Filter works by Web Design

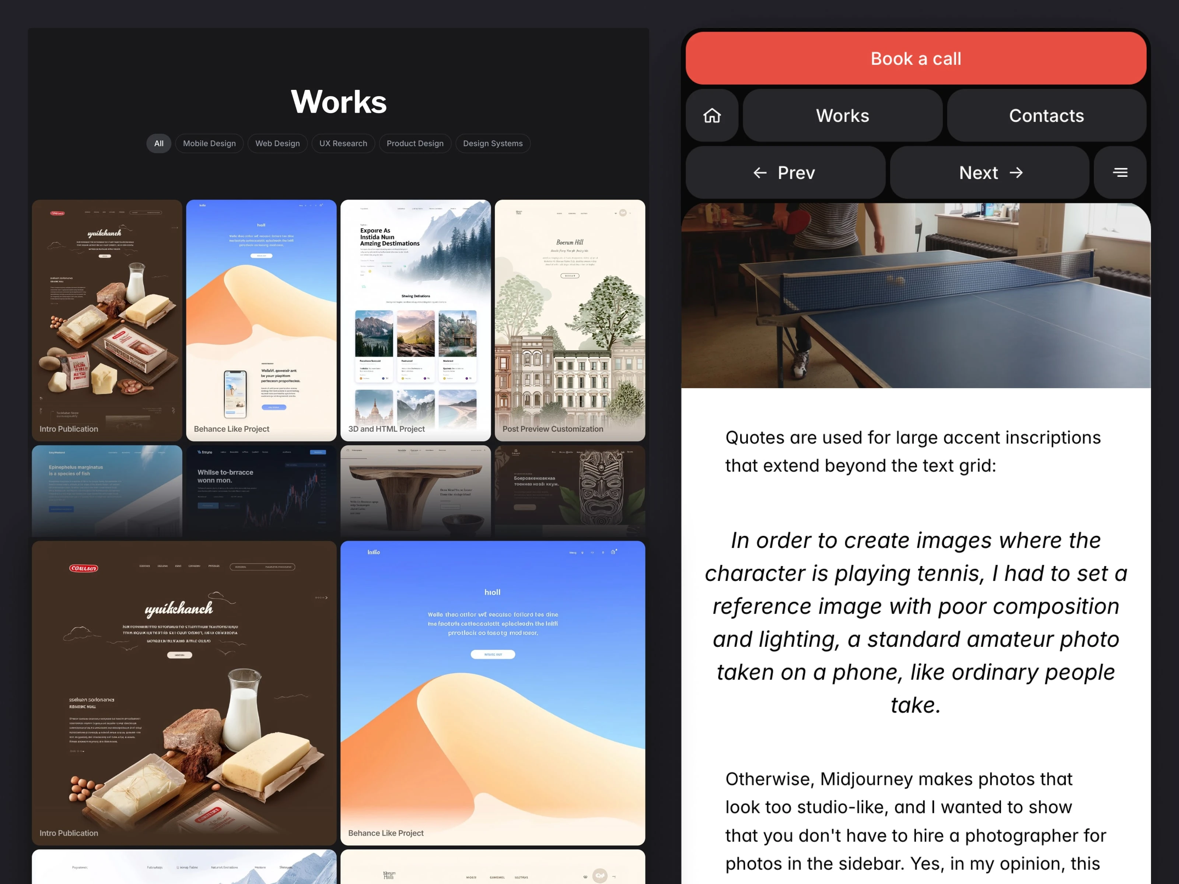point(277,143)
